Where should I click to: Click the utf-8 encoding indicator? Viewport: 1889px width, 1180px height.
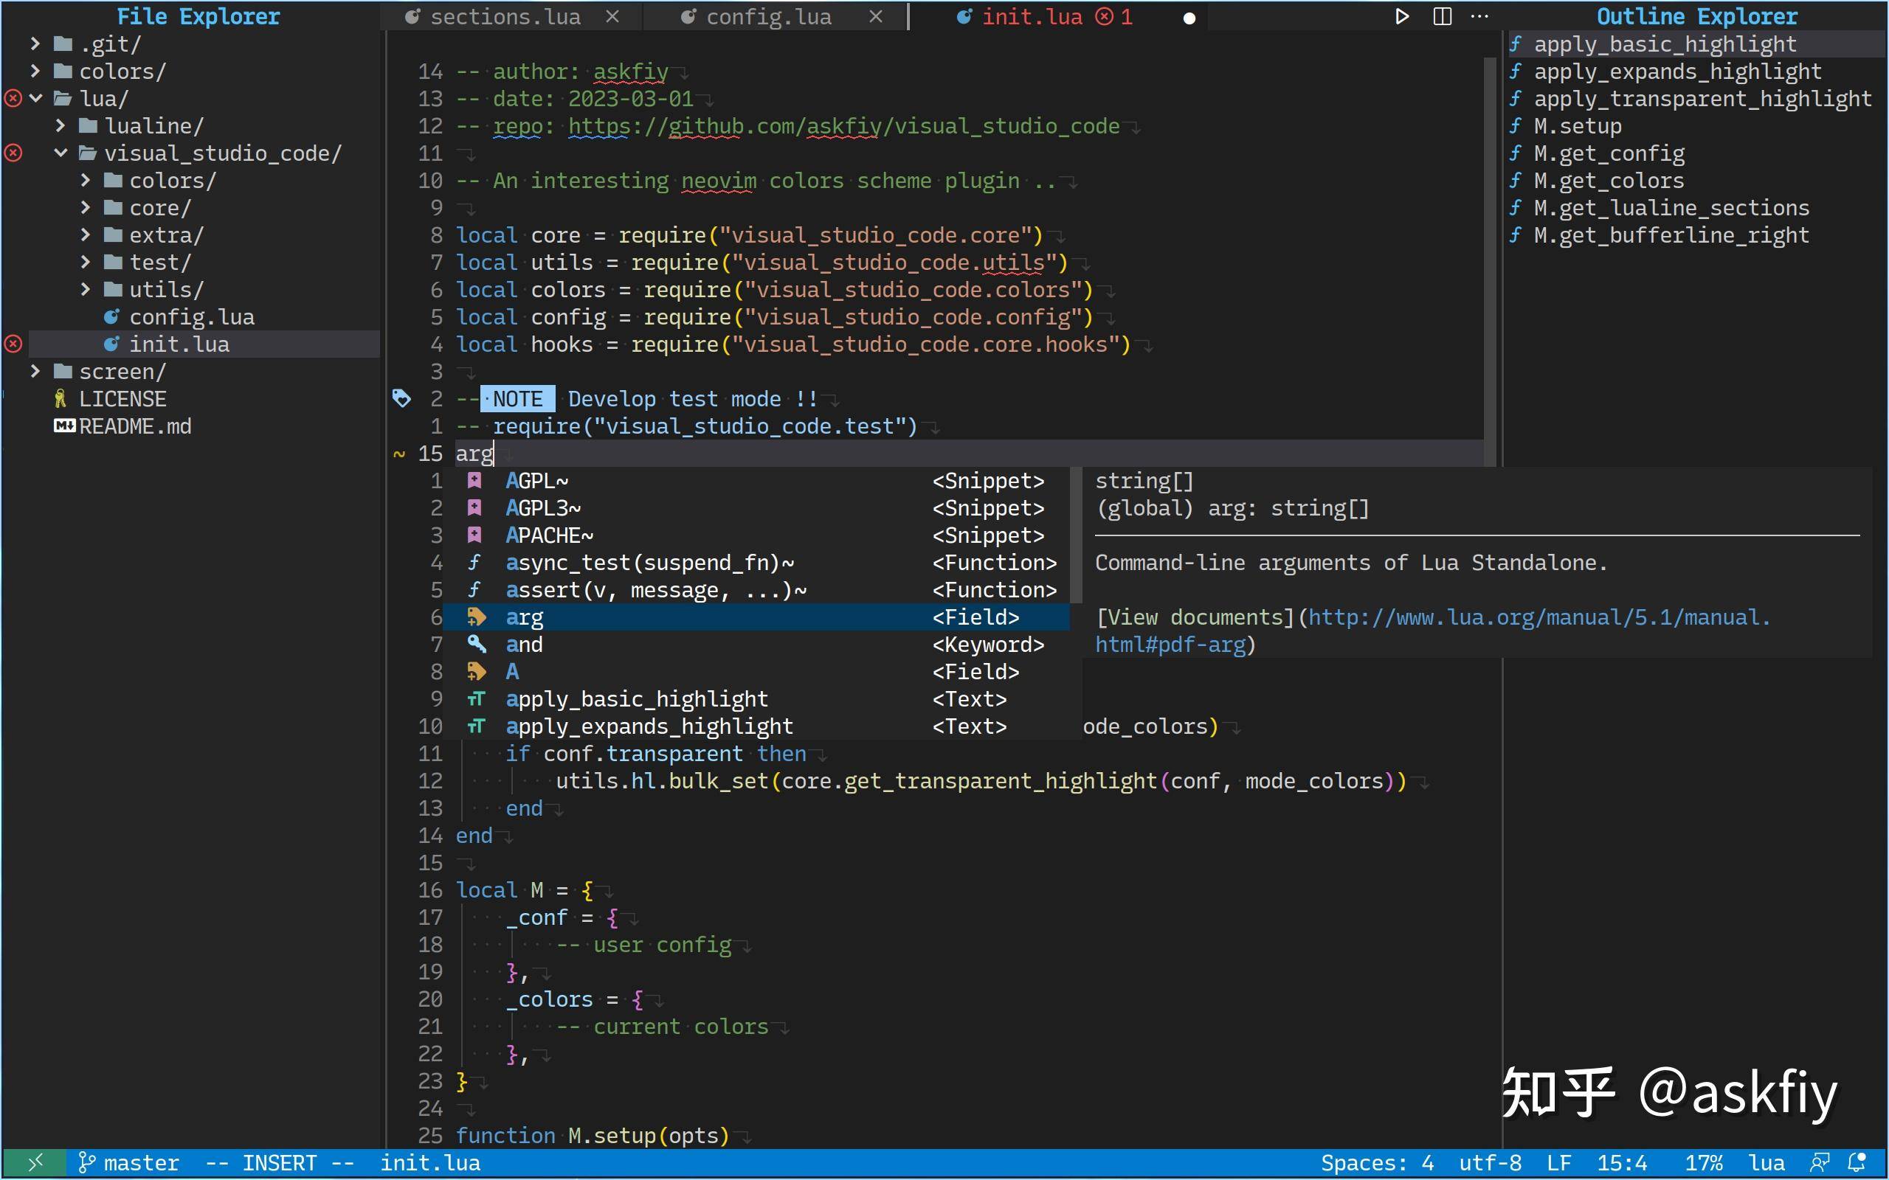[x=1490, y=1163]
